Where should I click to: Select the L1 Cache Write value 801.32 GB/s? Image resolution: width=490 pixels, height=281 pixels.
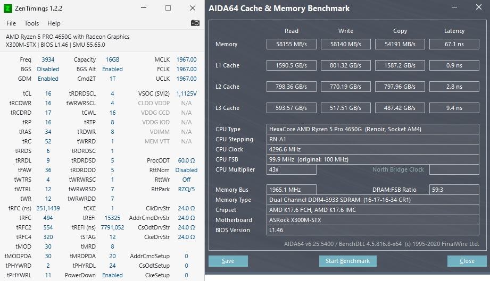click(346, 65)
